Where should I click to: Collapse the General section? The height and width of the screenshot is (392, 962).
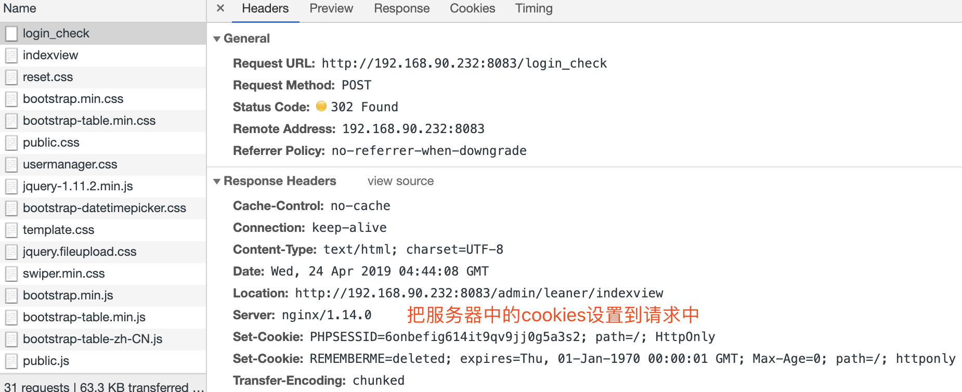(217, 39)
